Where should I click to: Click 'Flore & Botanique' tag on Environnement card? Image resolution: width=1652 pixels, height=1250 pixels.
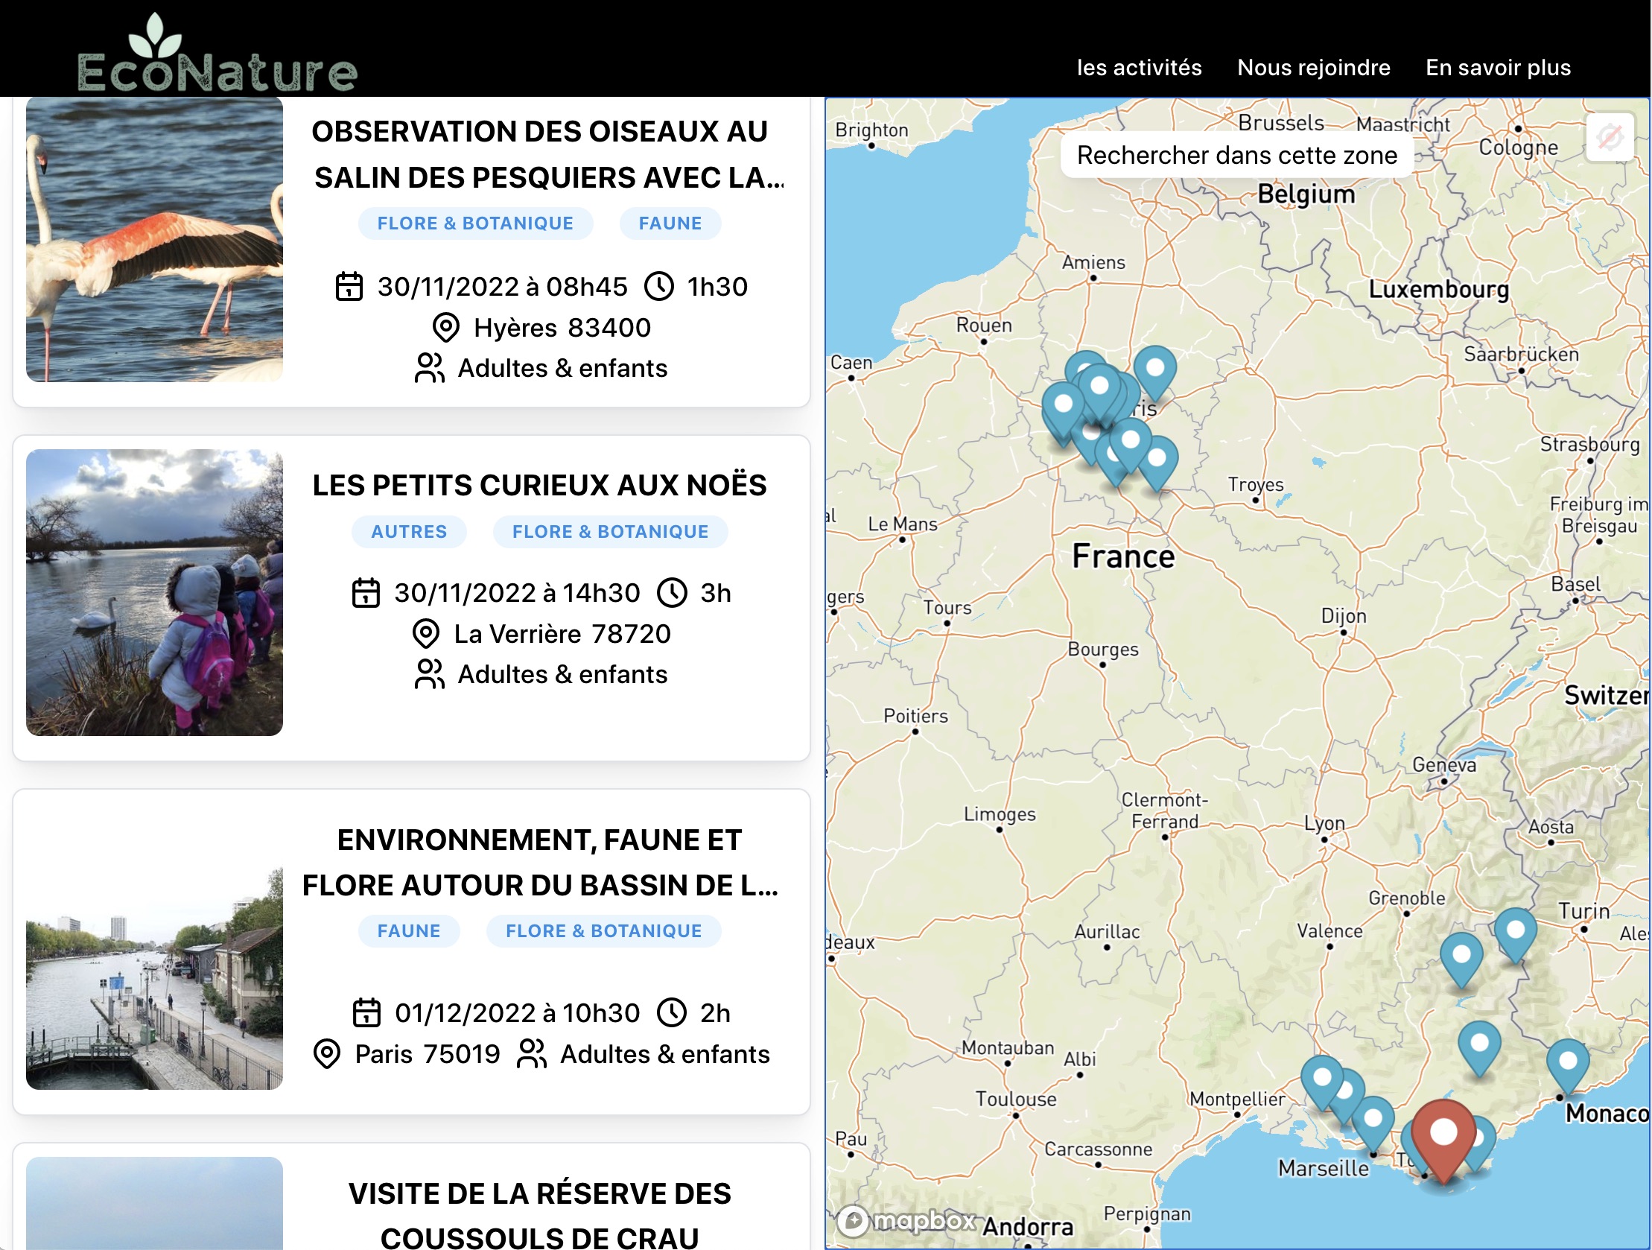tap(603, 931)
